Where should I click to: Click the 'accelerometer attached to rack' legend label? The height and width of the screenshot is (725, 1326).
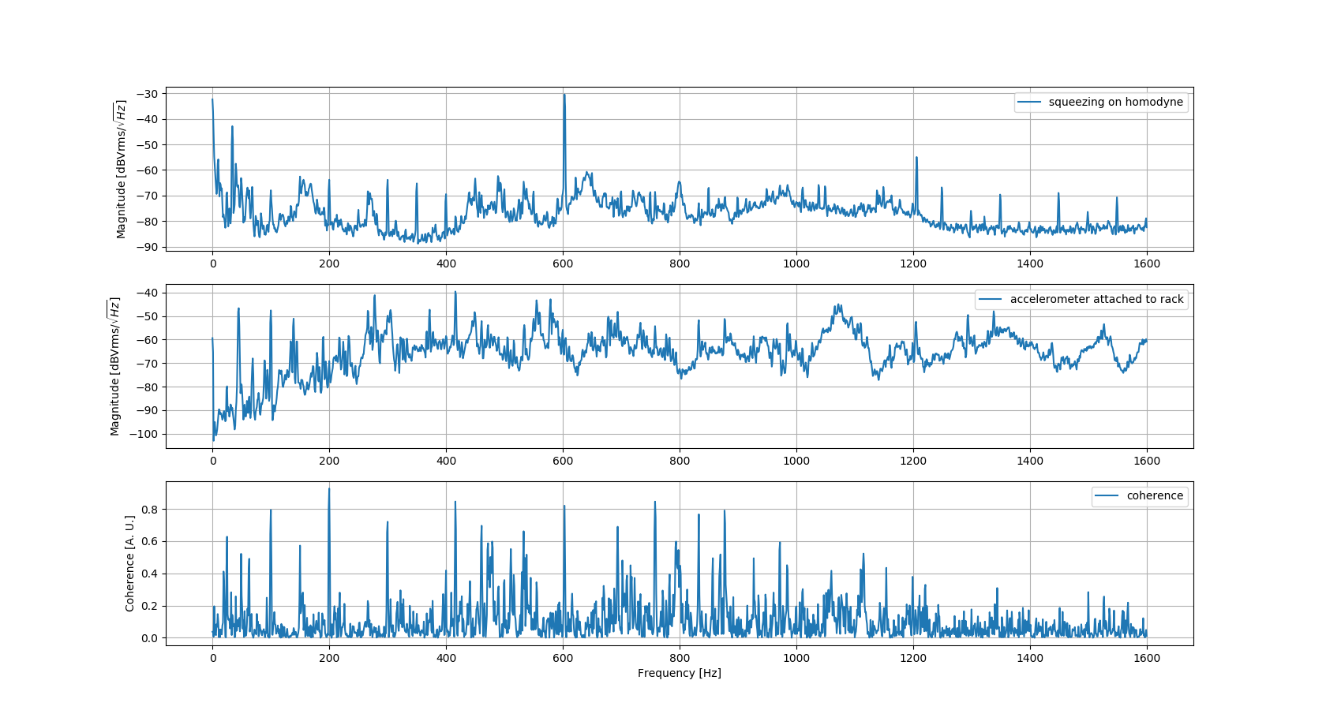click(1096, 300)
